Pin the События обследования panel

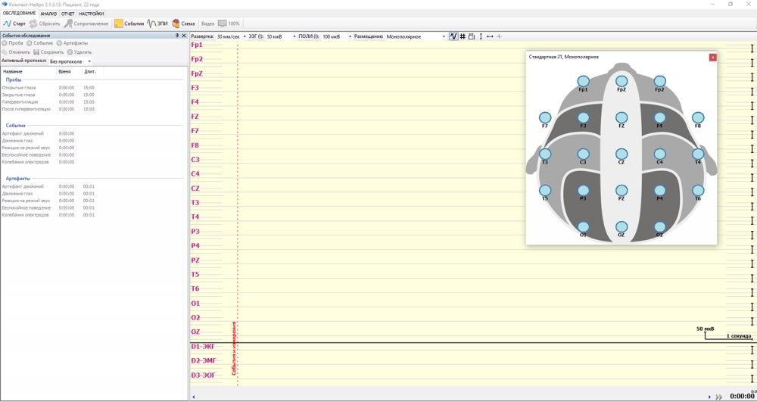[177, 36]
